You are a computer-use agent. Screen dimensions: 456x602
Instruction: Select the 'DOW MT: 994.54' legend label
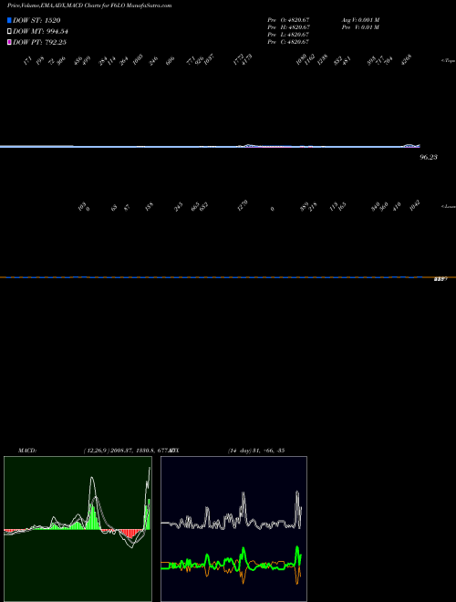pyautogui.click(x=40, y=32)
